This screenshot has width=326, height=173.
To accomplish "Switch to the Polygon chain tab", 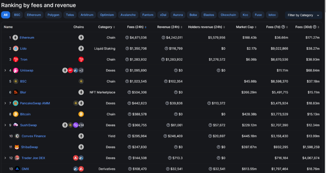I will pos(53,15).
